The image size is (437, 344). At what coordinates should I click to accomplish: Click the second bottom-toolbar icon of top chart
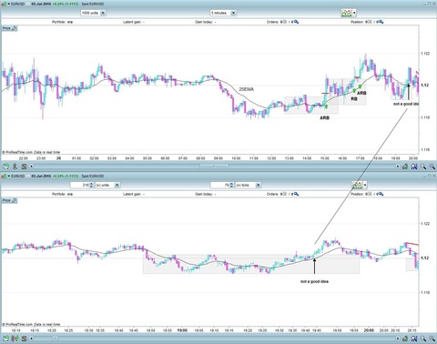point(15,167)
